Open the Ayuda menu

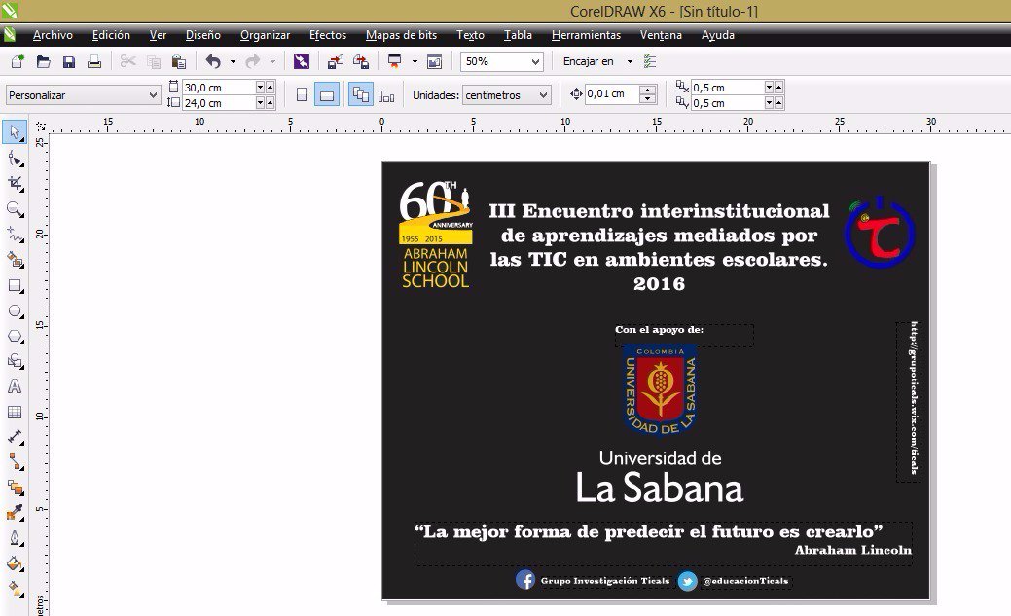(x=718, y=35)
